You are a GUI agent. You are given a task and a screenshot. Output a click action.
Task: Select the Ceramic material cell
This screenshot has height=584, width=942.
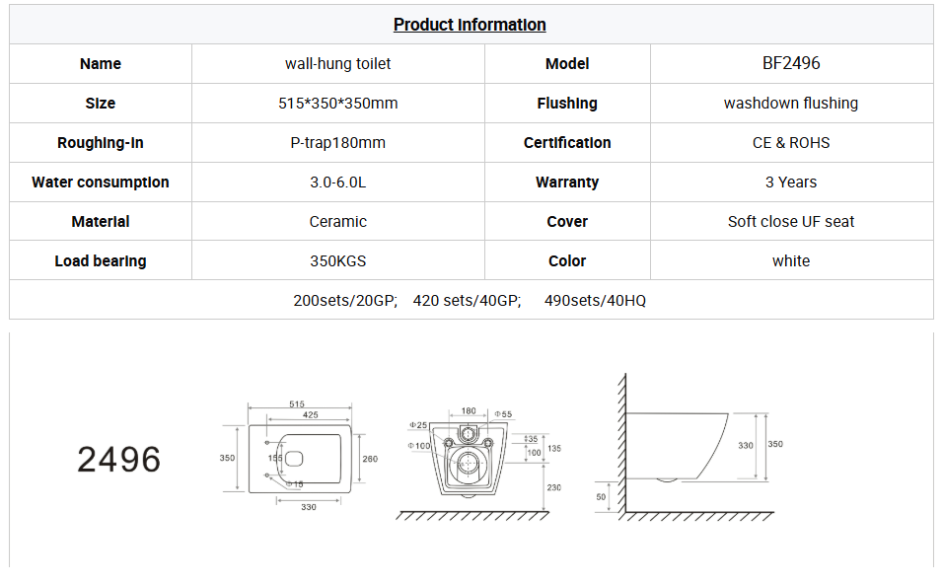pos(337,221)
